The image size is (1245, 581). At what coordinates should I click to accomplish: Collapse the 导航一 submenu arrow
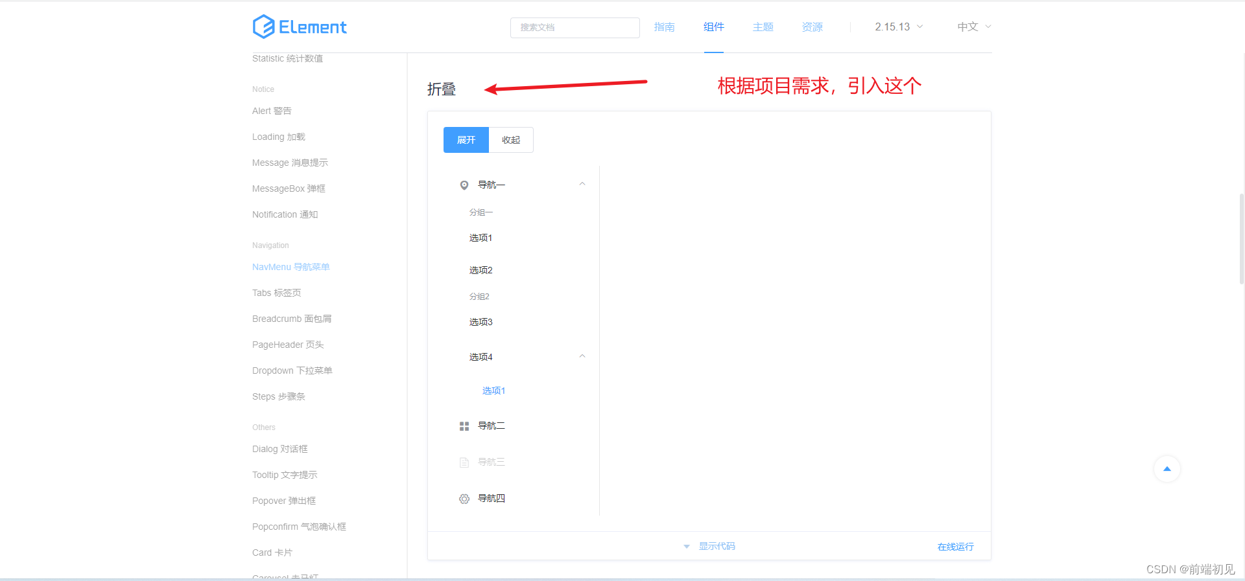[x=582, y=185]
